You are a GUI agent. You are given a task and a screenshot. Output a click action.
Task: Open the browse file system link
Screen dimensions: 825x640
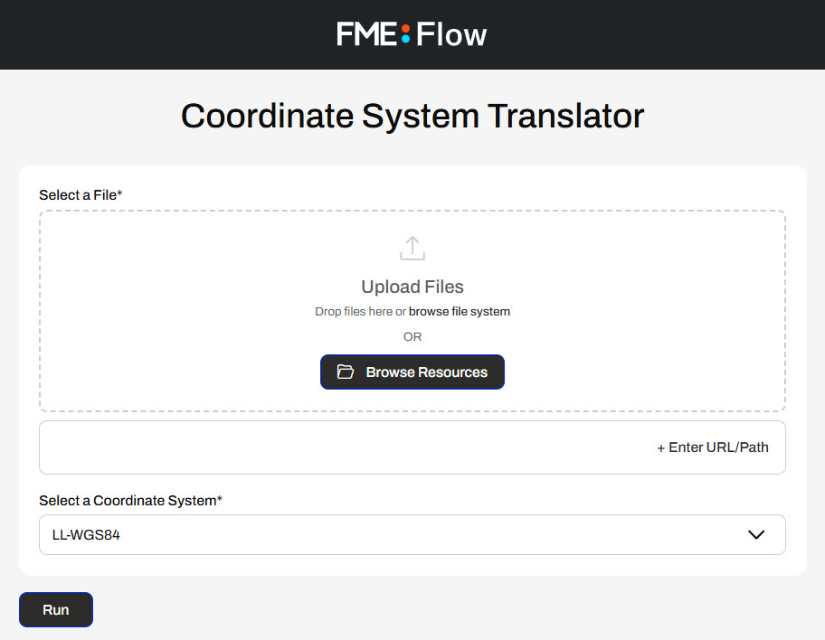[460, 312]
